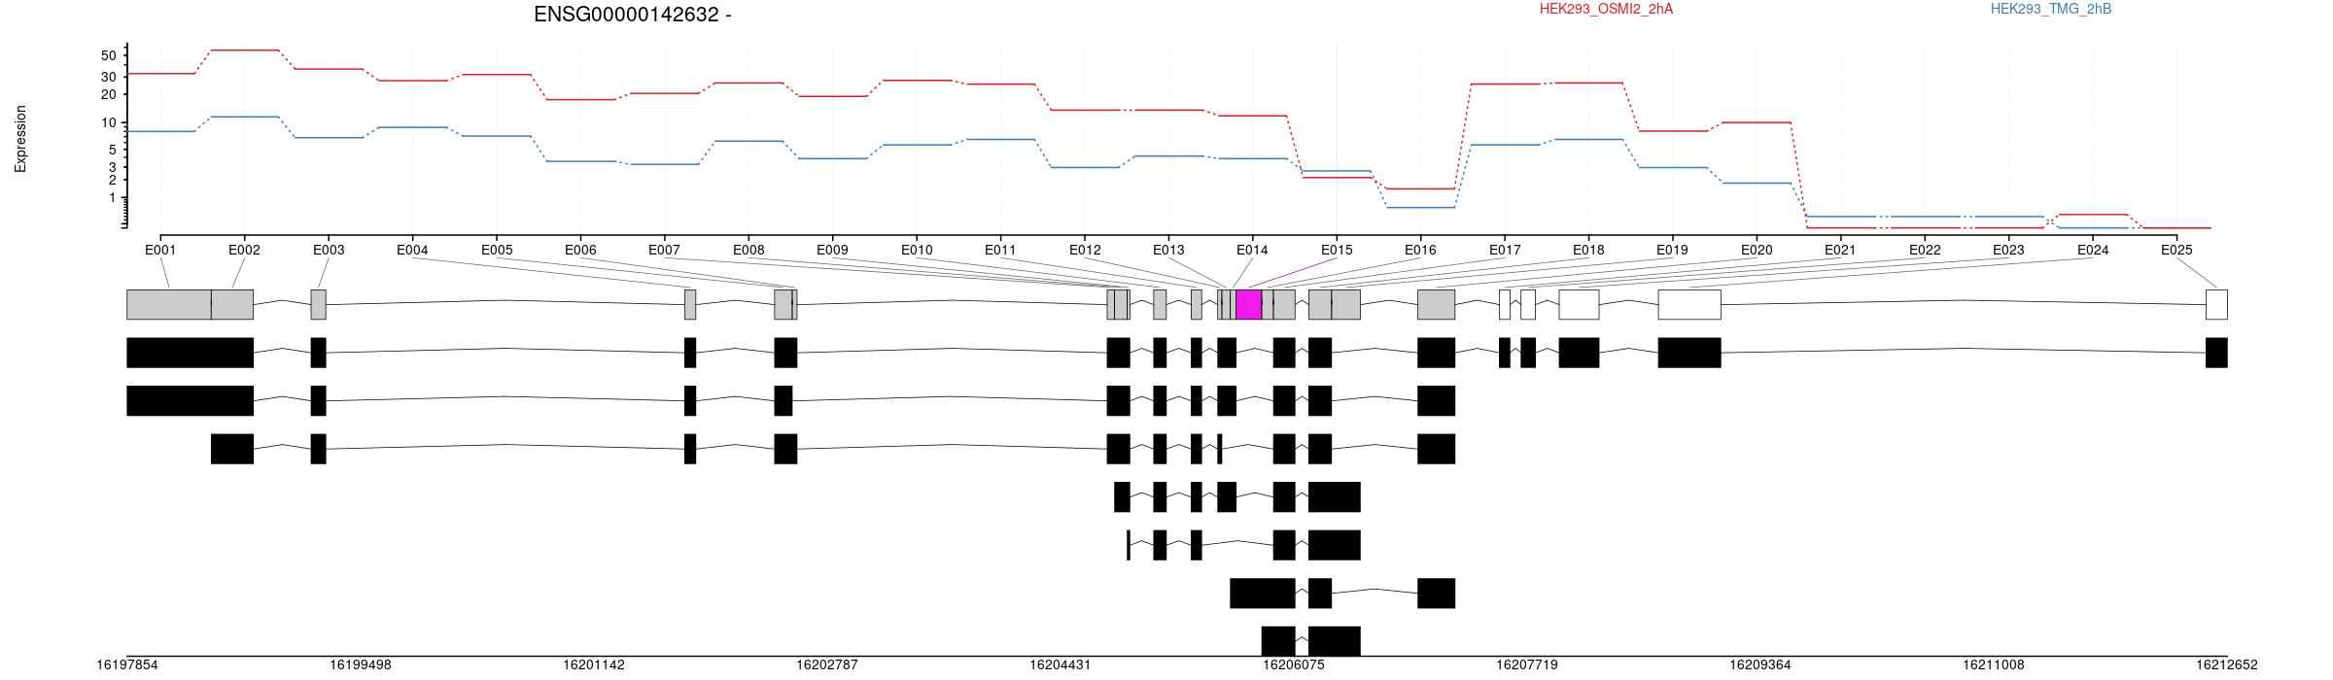Click exon label E004
The height and width of the screenshot is (680, 2333).
tap(412, 250)
